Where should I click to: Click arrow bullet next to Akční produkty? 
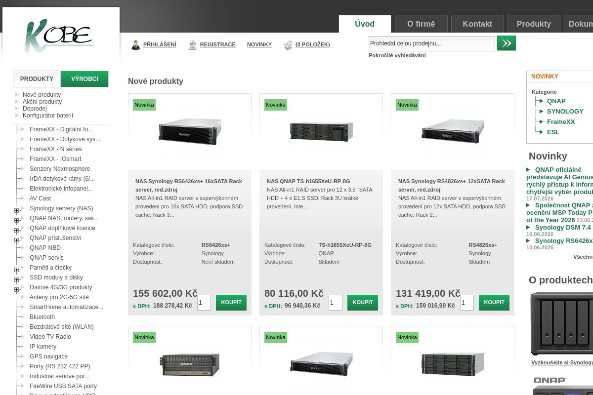pyautogui.click(x=17, y=101)
